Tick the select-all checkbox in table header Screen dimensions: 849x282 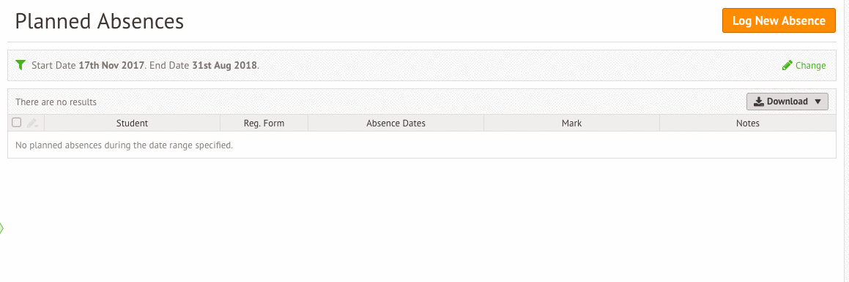click(x=17, y=123)
